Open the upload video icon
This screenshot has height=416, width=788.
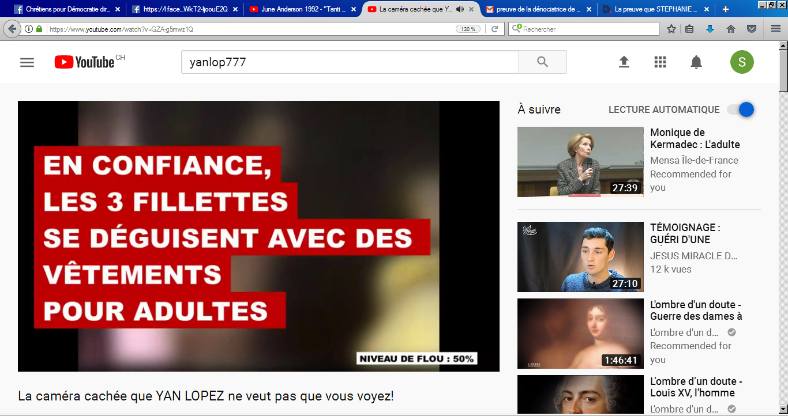624,62
